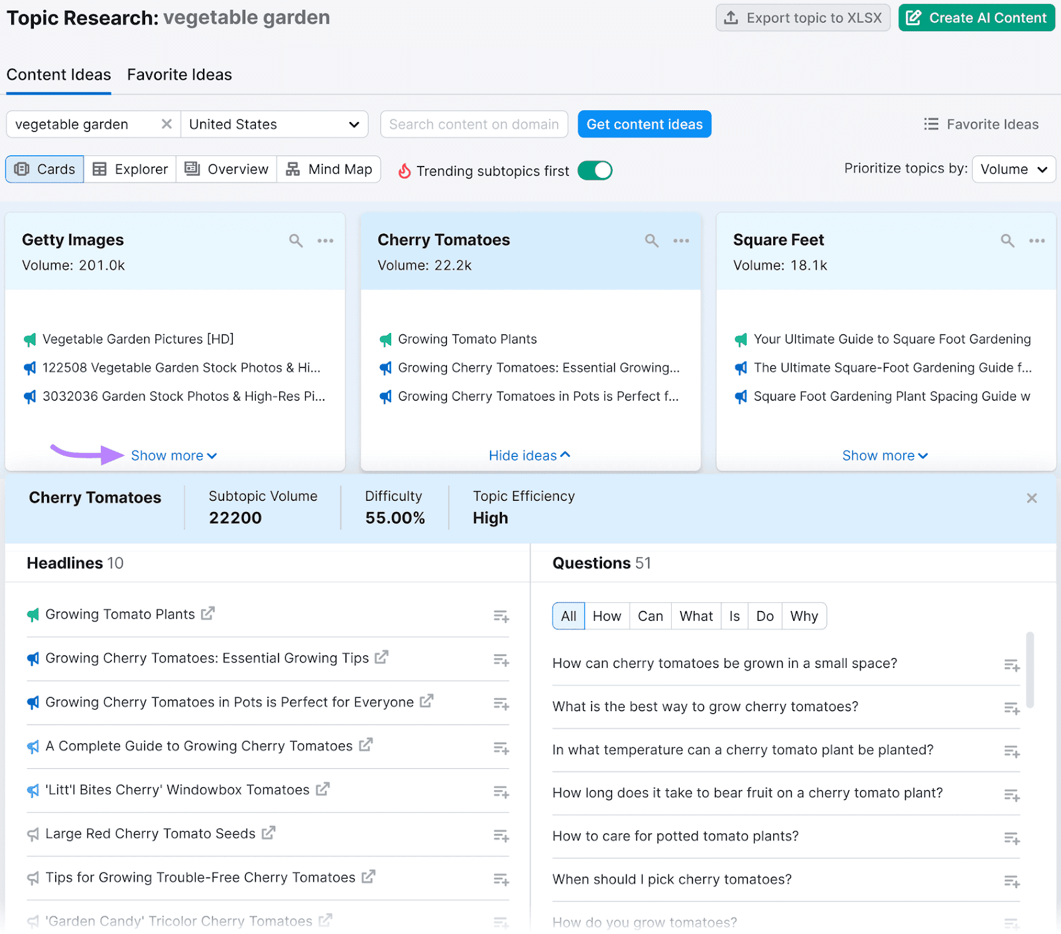Clear the vegetable garden search term
This screenshot has width=1061, height=934.
pyautogui.click(x=166, y=124)
